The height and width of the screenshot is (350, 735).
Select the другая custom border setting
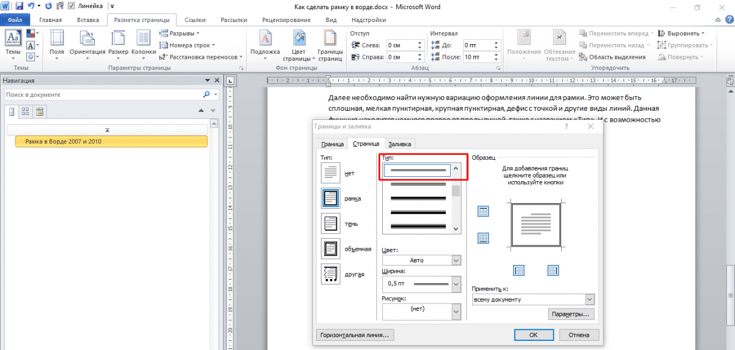point(330,274)
